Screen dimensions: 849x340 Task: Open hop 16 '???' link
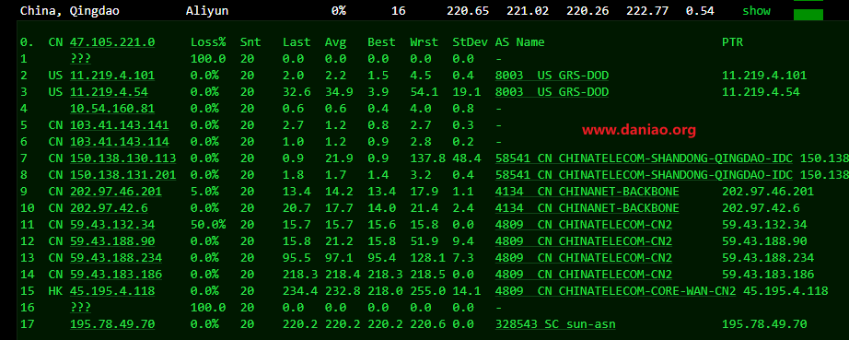coord(81,308)
